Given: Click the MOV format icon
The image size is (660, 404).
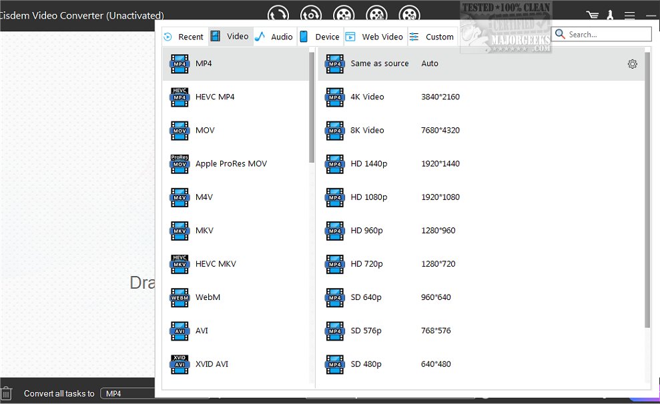Looking at the screenshot, I should pos(180,131).
